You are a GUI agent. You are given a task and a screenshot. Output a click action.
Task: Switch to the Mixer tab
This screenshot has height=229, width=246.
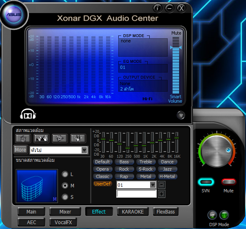click(x=65, y=212)
